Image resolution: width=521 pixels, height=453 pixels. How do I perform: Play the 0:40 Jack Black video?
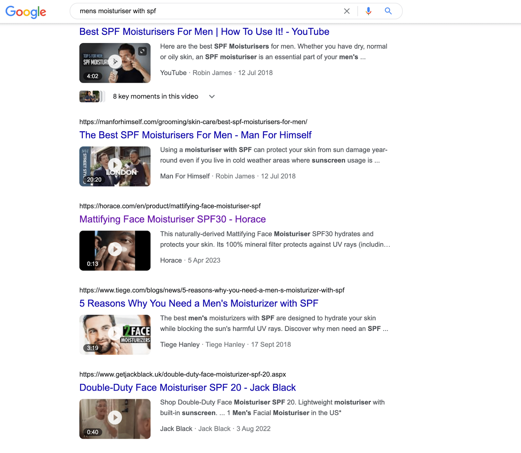point(115,418)
